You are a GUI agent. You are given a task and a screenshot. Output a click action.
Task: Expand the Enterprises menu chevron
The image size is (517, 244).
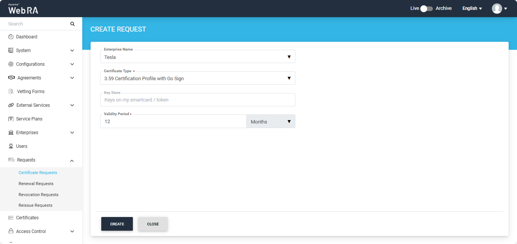(72, 133)
